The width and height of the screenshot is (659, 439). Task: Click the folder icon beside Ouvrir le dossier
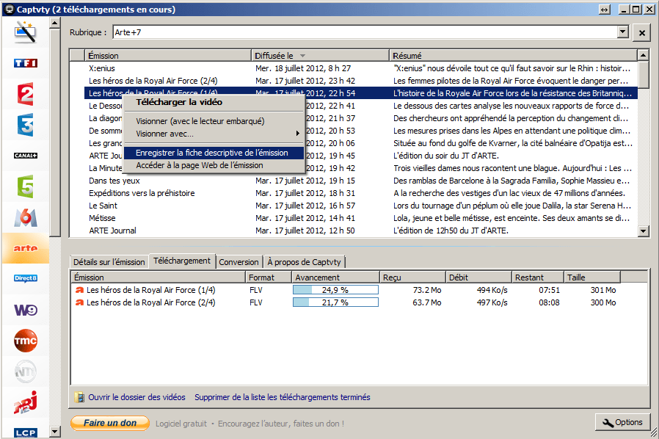(79, 397)
